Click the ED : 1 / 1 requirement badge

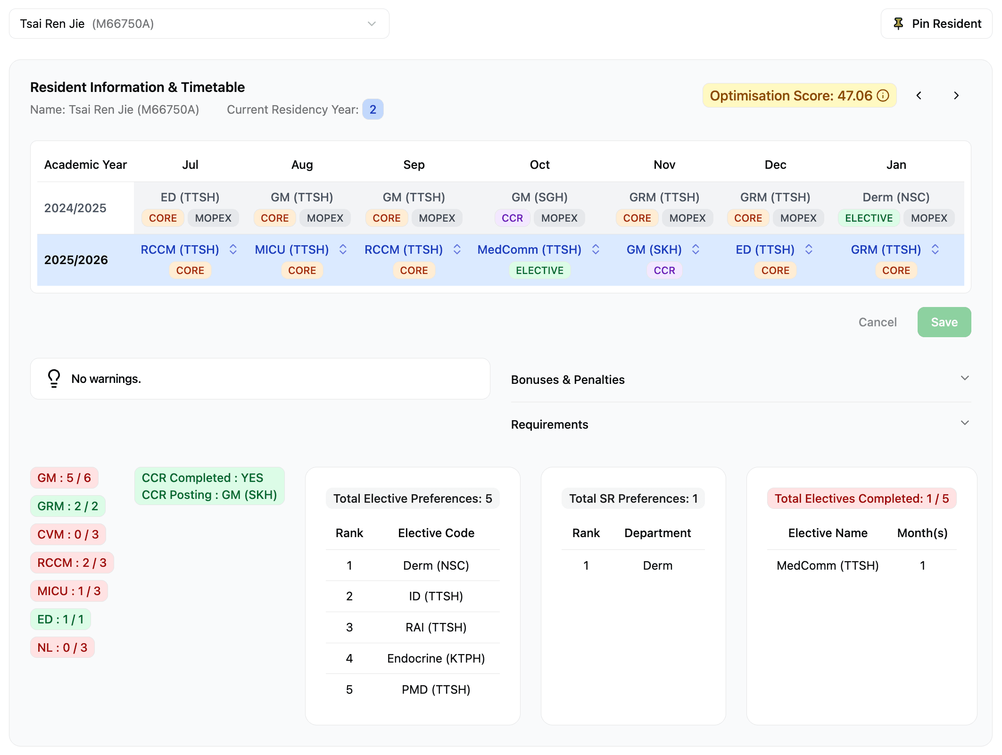[x=61, y=619]
